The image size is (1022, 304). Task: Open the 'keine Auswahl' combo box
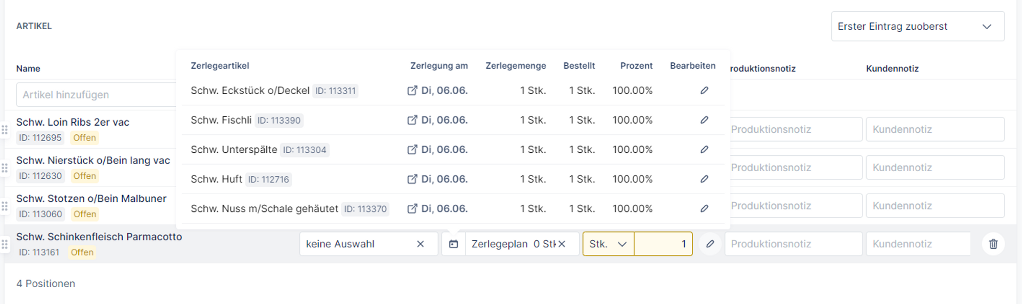[358, 244]
